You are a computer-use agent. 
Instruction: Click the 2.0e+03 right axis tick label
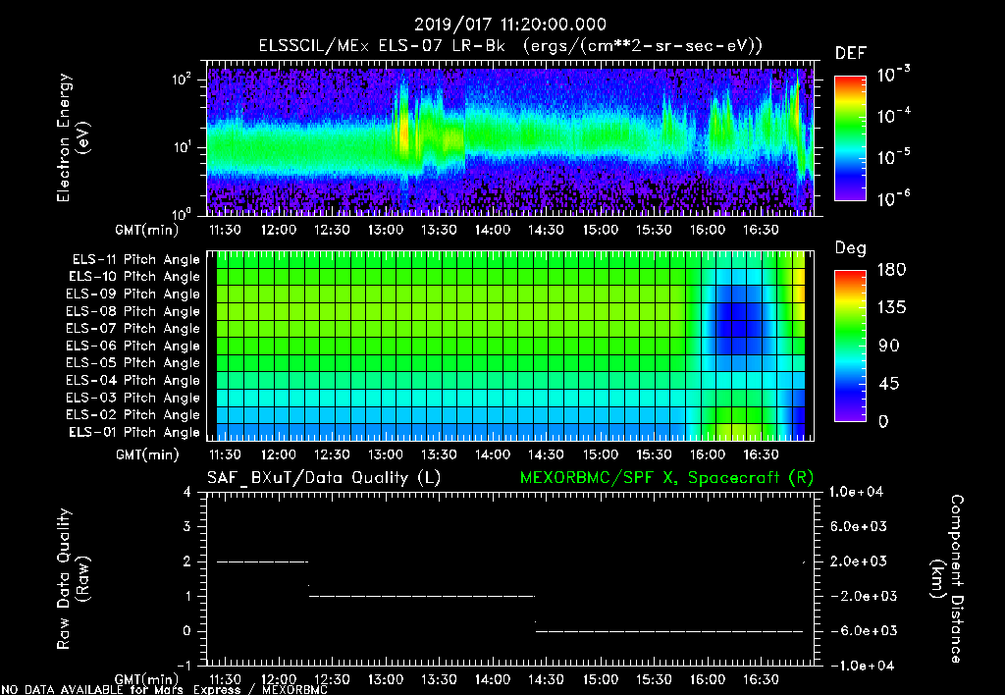859,561
